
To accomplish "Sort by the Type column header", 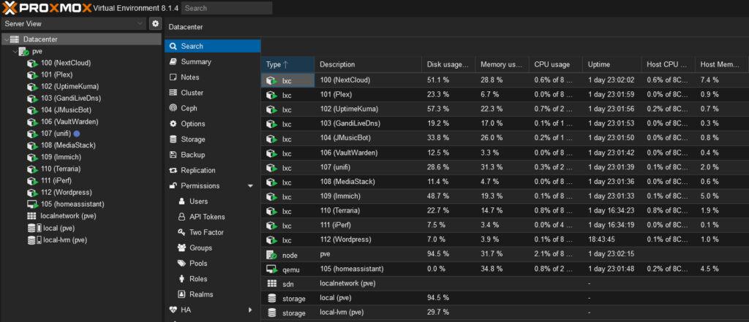I will 287,64.
